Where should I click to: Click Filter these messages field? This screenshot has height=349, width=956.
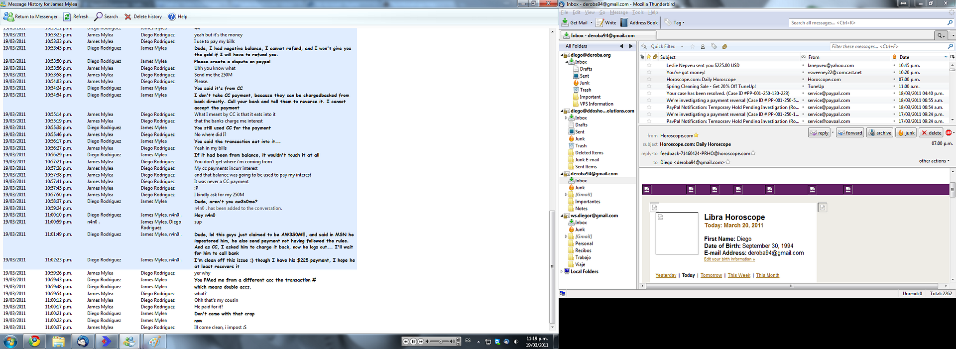[x=892, y=46]
